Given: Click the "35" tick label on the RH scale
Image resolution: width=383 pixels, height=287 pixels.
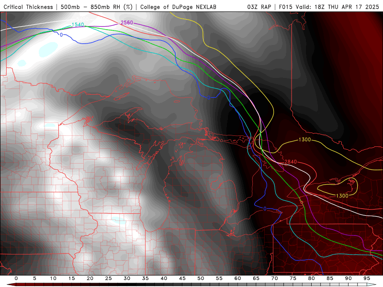Looking at the screenshot, I should click(x=146, y=278).
